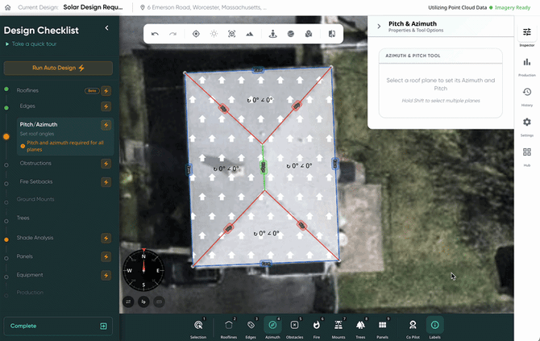Image resolution: width=540 pixels, height=341 pixels.
Task: Click the Eave tag on top roof edge
Action: 258,70
